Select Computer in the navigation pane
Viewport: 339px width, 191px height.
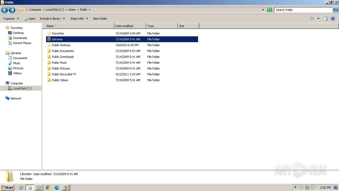17,83
